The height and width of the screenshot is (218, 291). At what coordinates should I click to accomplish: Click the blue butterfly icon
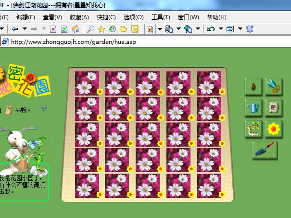point(44,108)
